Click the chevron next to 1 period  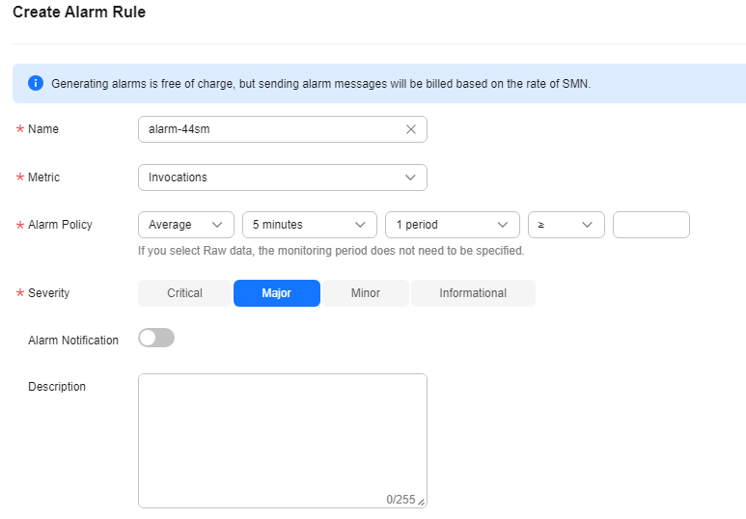coord(503,225)
